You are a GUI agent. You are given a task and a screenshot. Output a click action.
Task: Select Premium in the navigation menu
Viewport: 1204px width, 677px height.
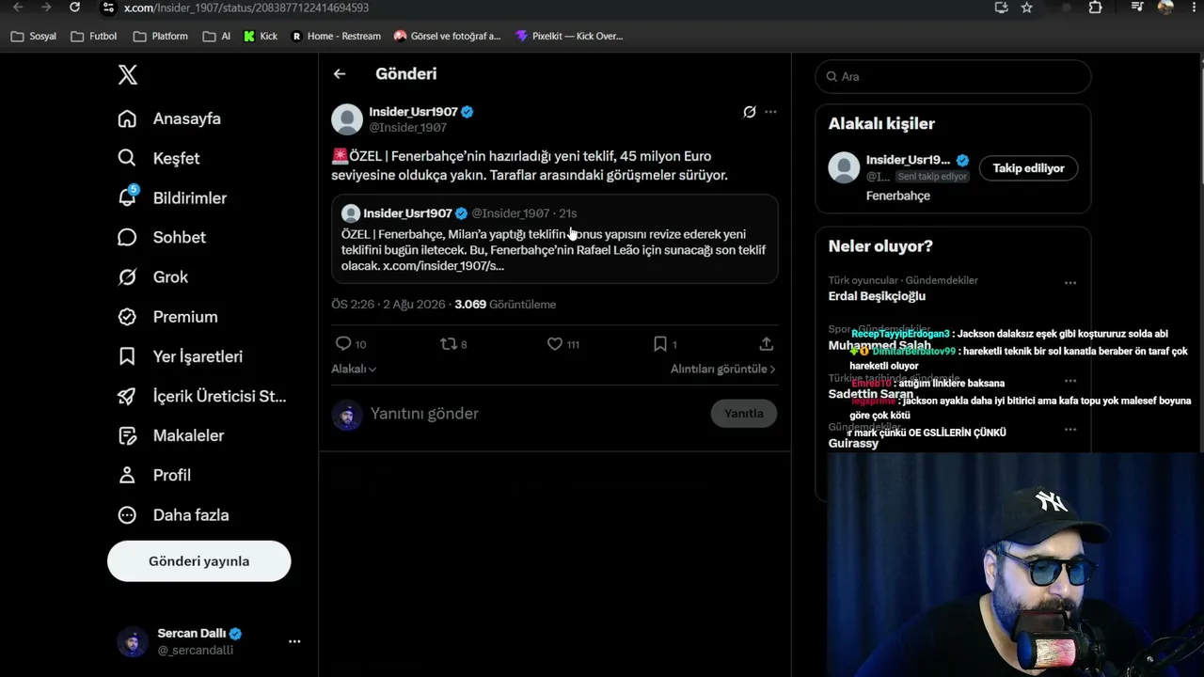[x=185, y=317]
